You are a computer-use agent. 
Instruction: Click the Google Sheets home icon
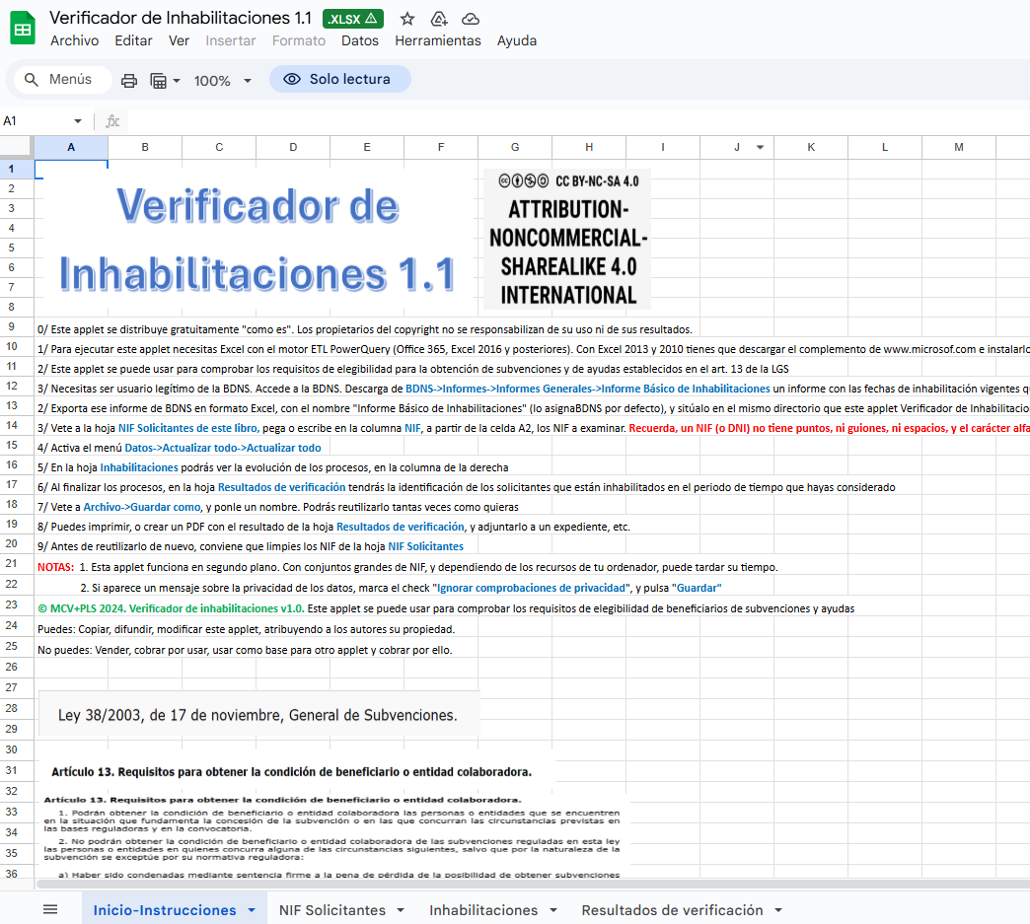click(23, 29)
